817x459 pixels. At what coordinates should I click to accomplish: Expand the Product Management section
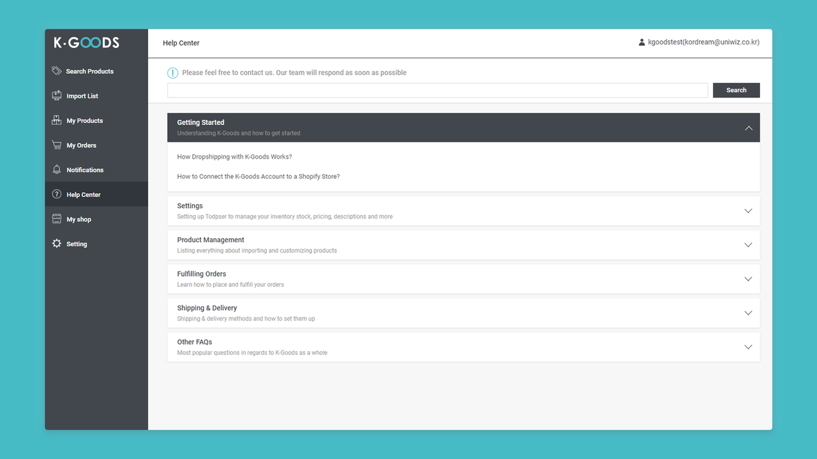pyautogui.click(x=747, y=245)
